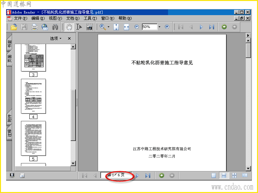
Task: Open the zoom percentage dropdown
Action: pos(159,27)
